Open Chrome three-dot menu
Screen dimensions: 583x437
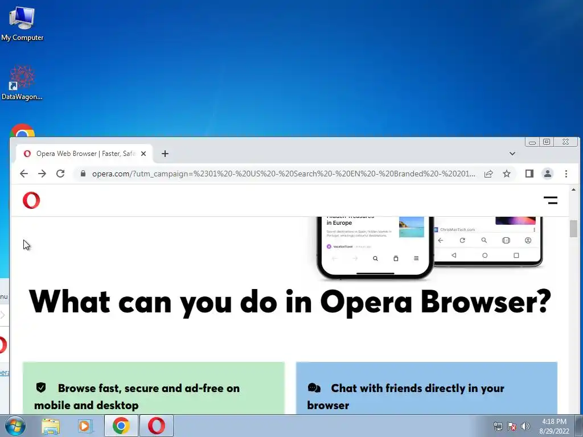(566, 174)
